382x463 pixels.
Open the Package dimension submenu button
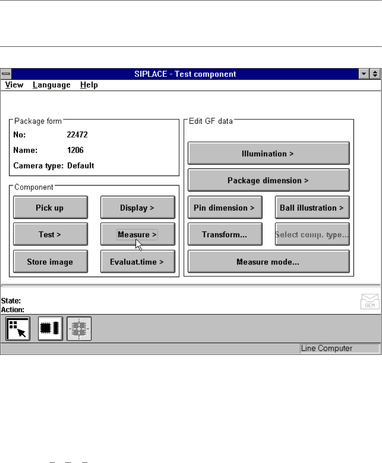(x=269, y=180)
